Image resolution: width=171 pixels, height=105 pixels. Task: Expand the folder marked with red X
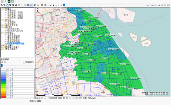[2, 45]
